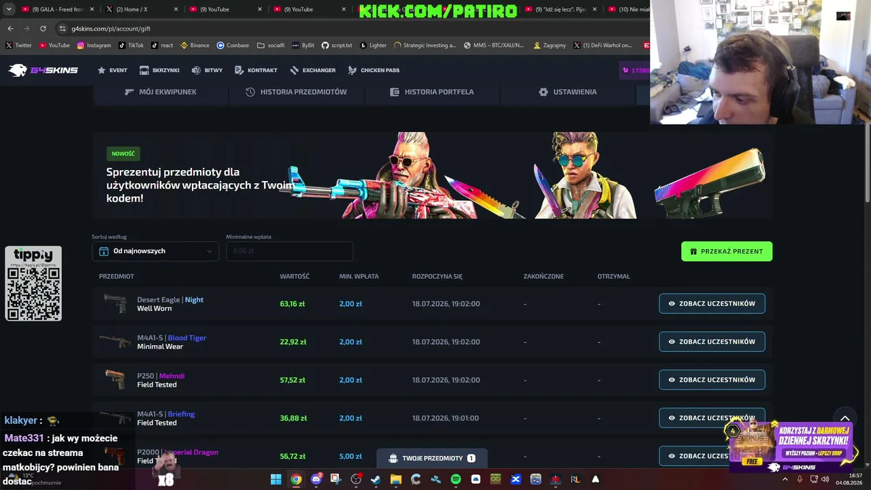Image resolution: width=871 pixels, height=490 pixels.
Task: Open the Event menu item
Action: 112,70
